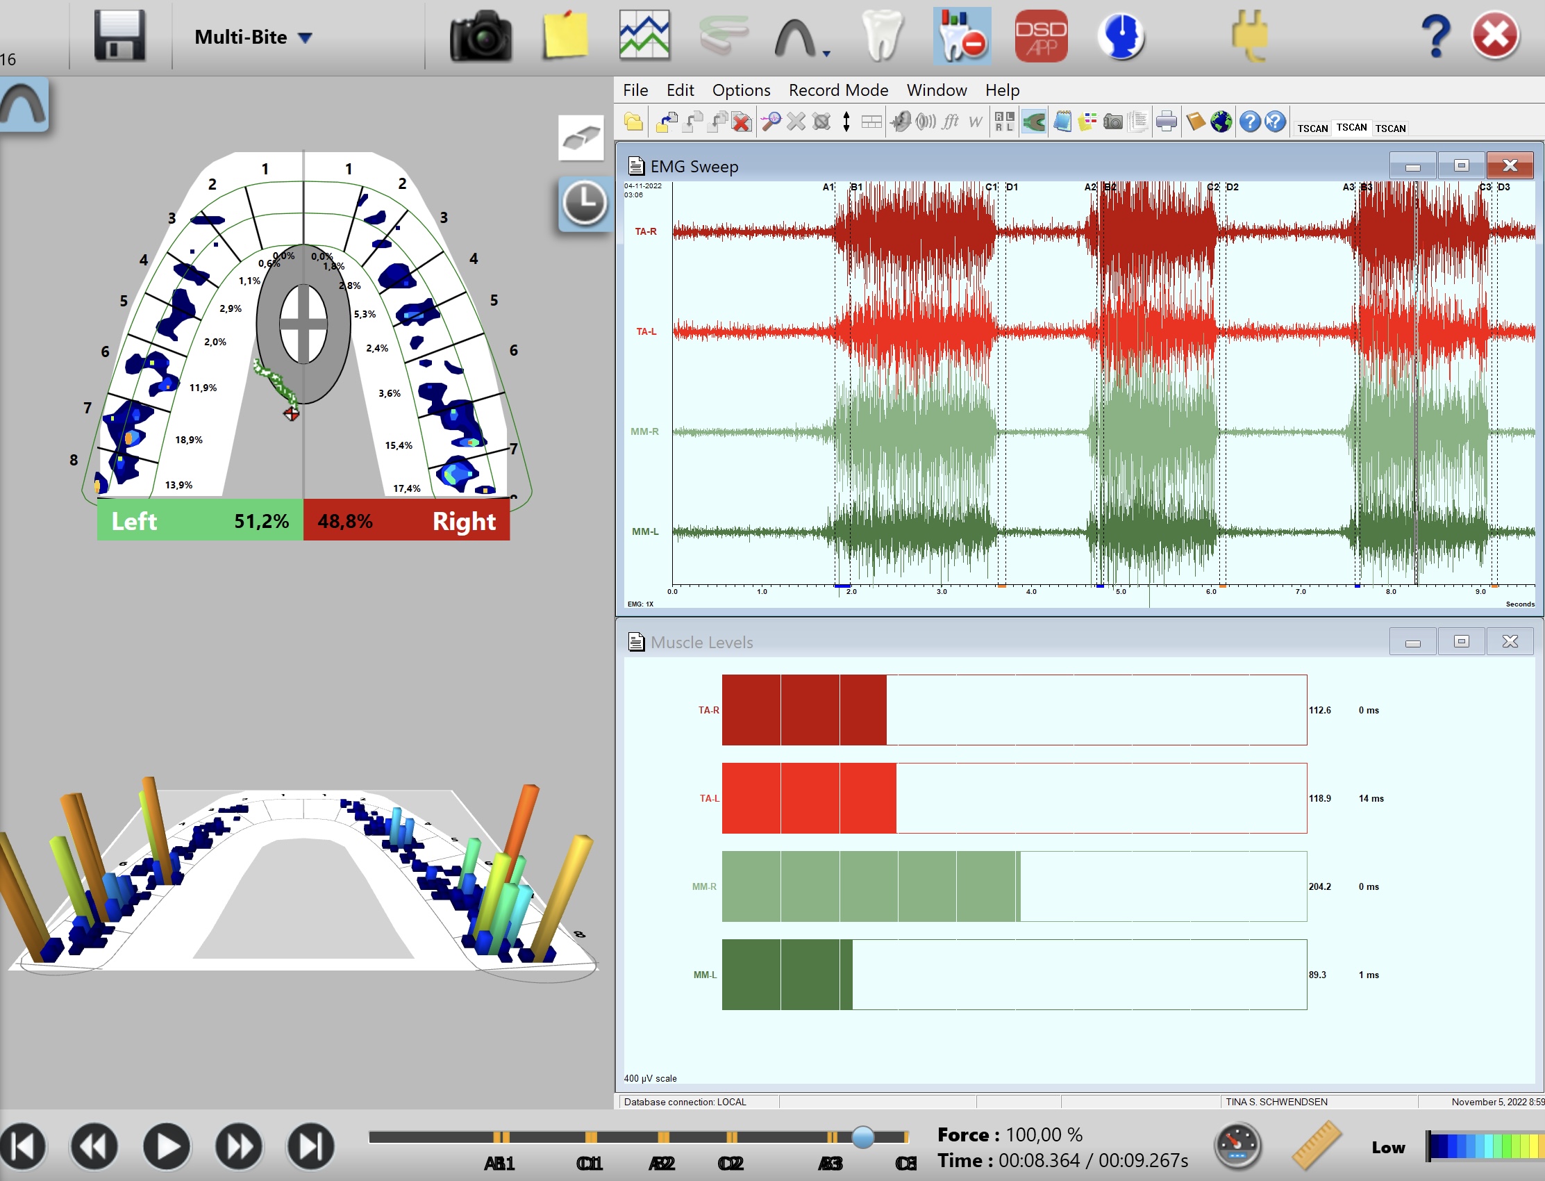This screenshot has width=1545, height=1181.
Task: Open the yellow sticky note icon
Action: [566, 35]
